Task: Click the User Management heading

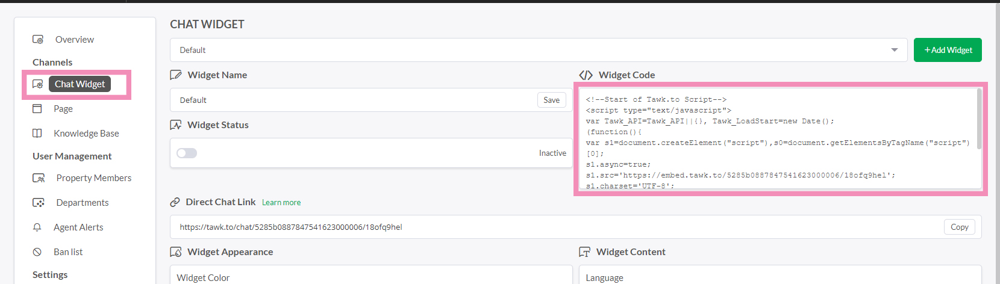Action: click(x=72, y=156)
